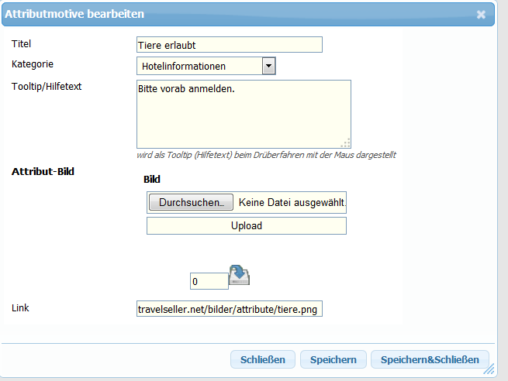Focus the Tooltip/Hilfetext text area
The height and width of the screenshot is (381, 508).
244,113
